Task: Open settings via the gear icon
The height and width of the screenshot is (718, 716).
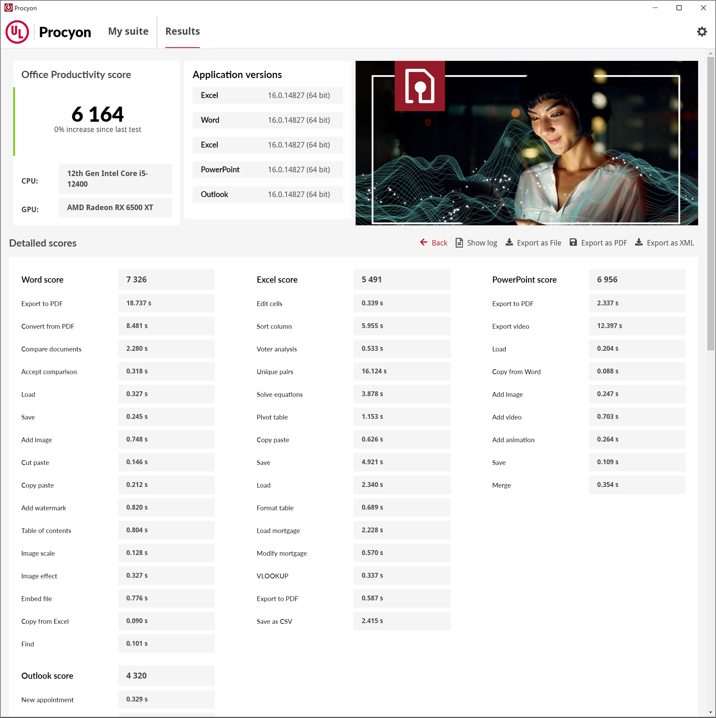Action: point(702,32)
